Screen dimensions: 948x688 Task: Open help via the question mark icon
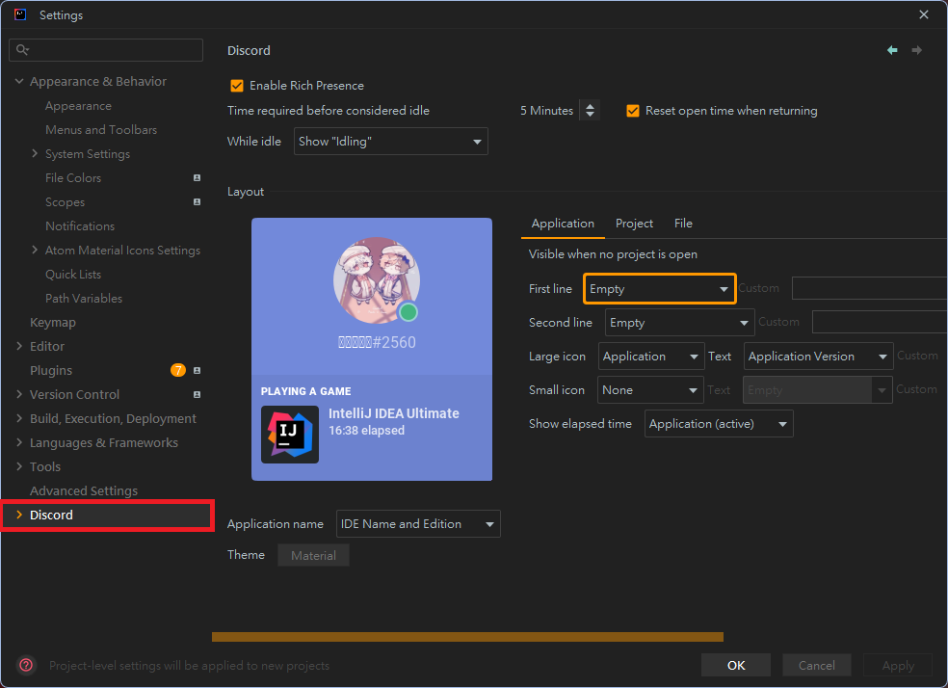[x=25, y=665]
